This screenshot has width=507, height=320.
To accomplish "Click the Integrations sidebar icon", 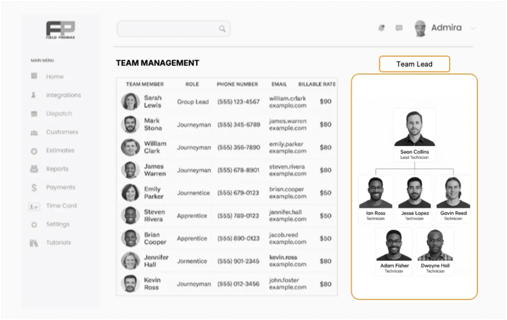I will (34, 95).
